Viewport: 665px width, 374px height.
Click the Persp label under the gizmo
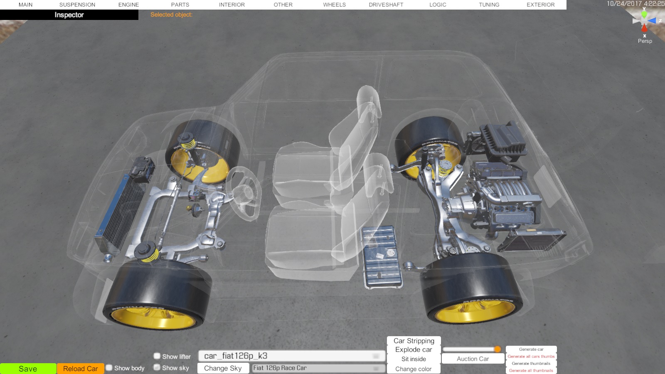coord(645,41)
